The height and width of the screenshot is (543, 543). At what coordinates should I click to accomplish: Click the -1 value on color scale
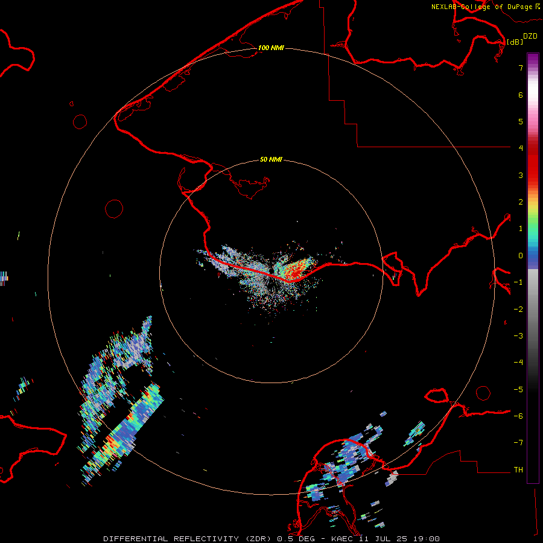point(518,282)
